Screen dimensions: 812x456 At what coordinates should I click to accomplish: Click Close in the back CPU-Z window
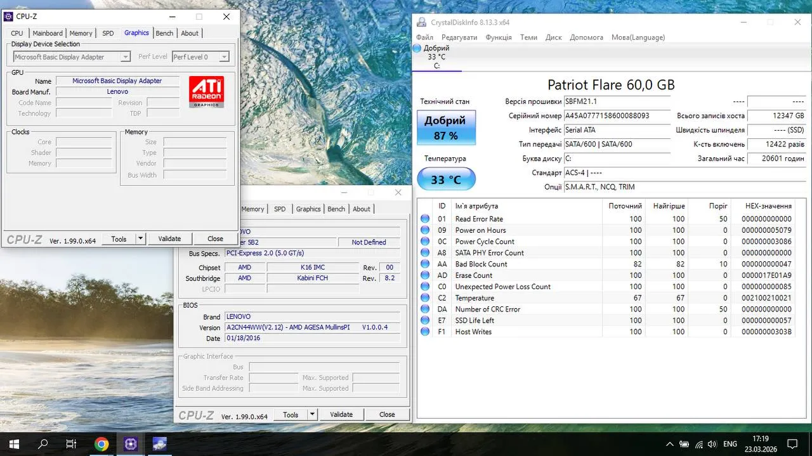[x=387, y=415]
